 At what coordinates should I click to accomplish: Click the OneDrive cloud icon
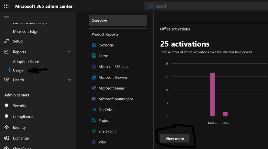[x=94, y=110]
